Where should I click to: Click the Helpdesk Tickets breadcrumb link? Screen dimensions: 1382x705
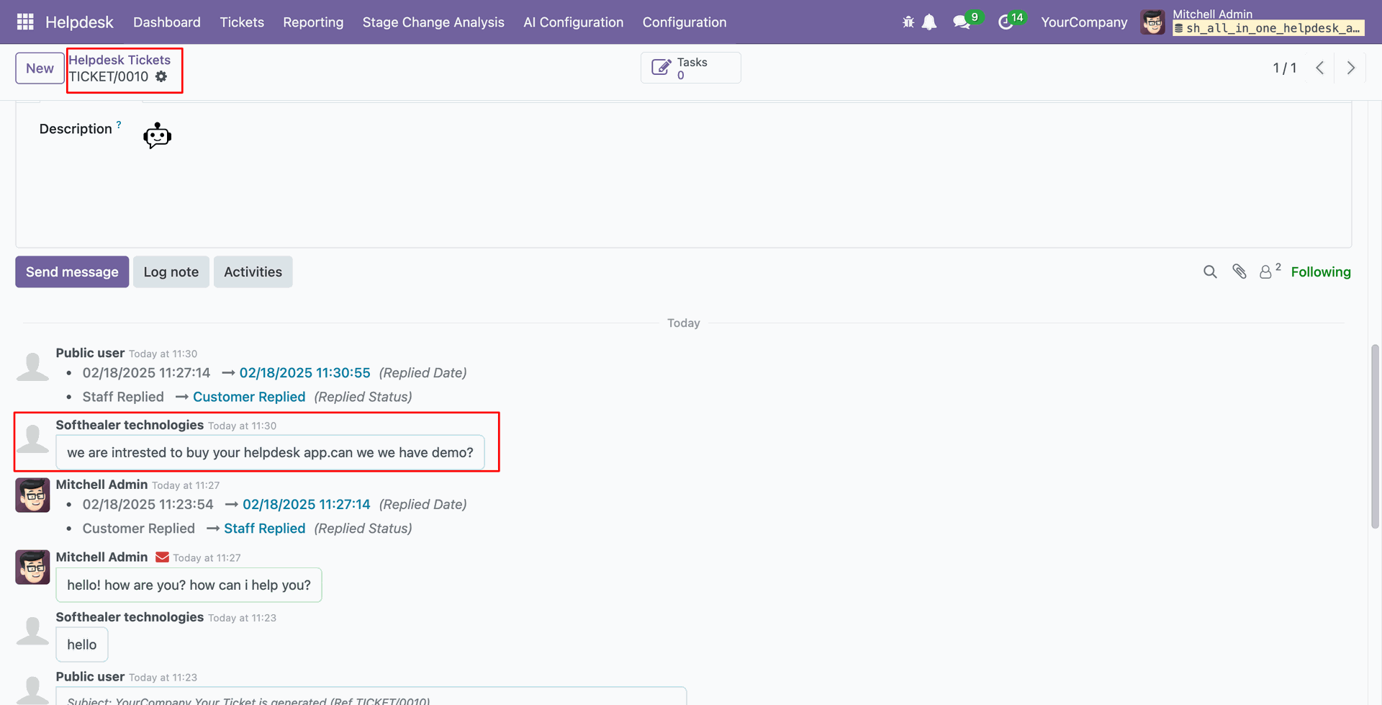pos(119,60)
